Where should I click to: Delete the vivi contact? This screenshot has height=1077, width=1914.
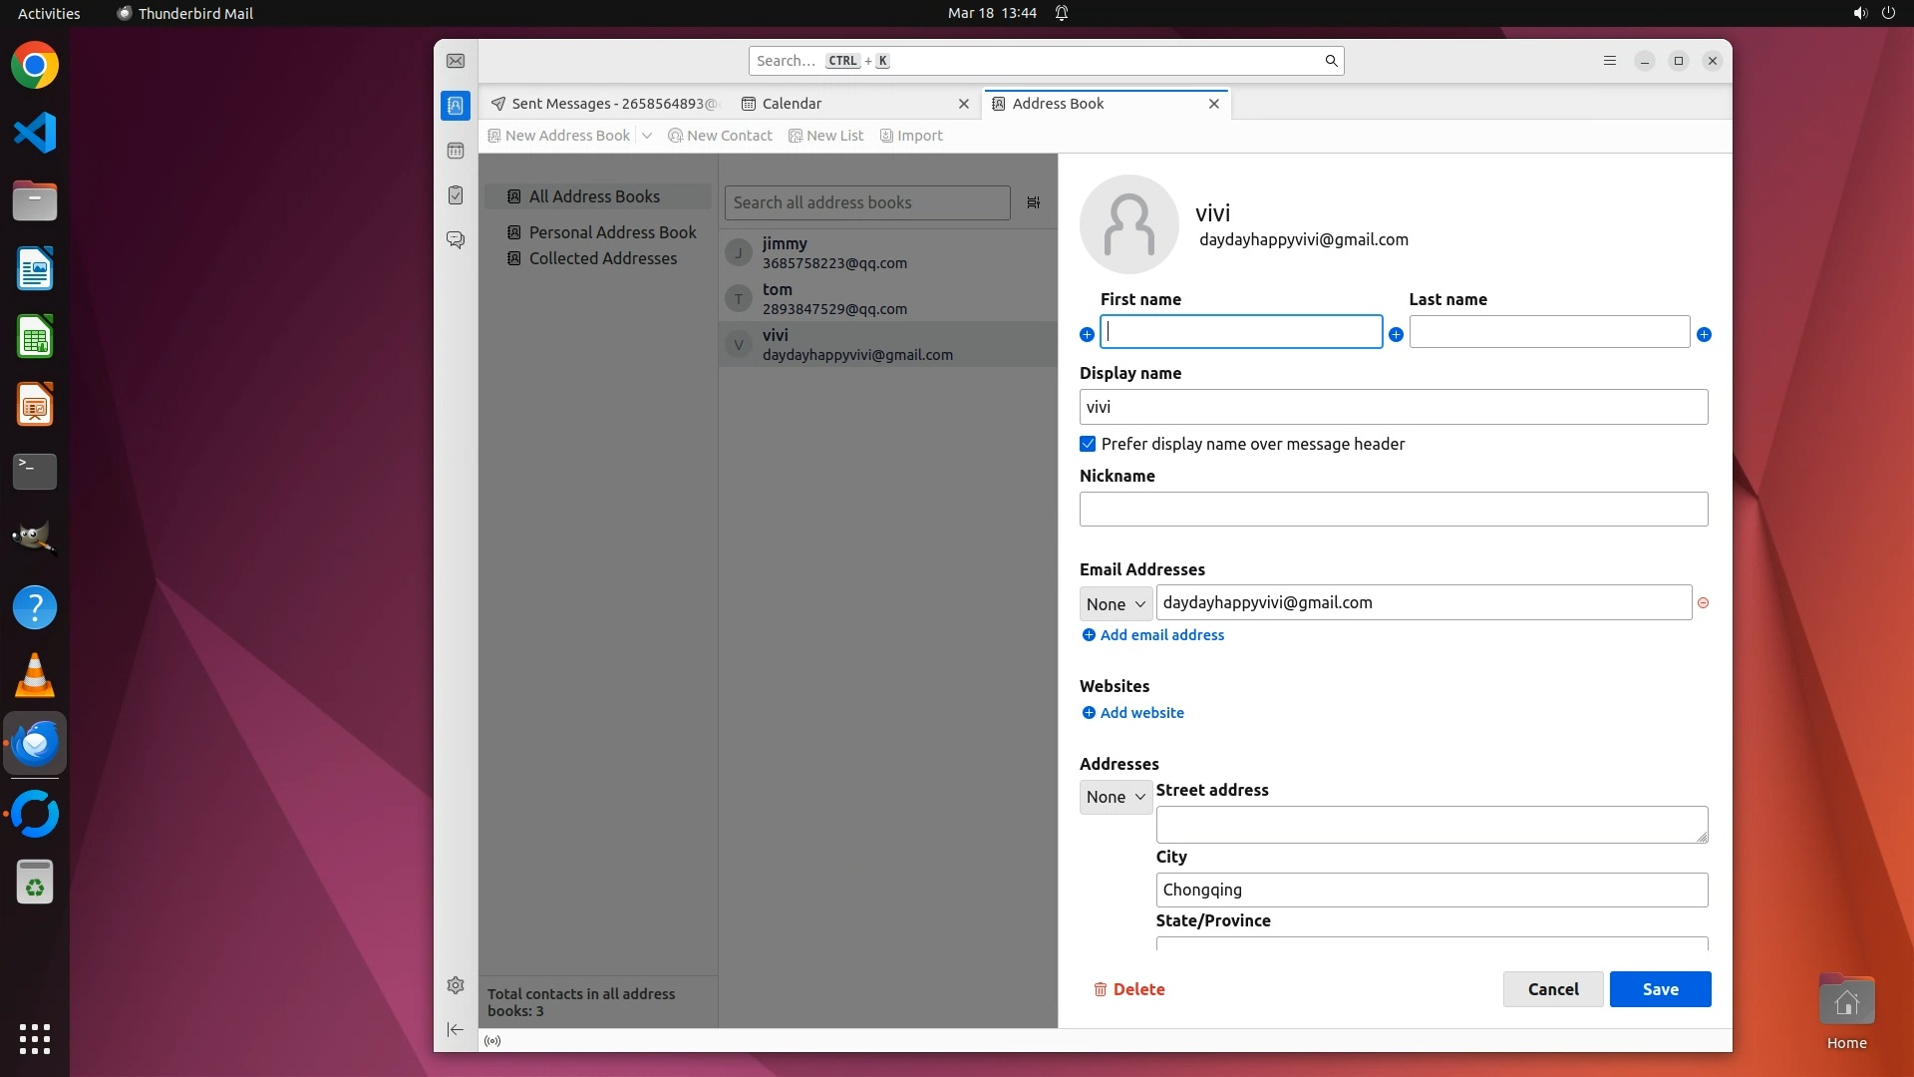pos(1129,989)
